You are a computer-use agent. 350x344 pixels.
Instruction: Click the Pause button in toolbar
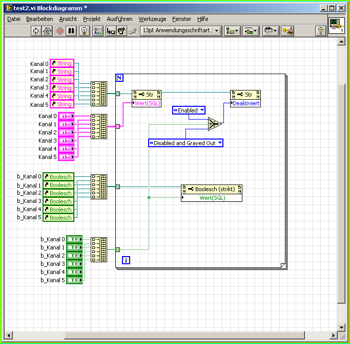point(71,31)
